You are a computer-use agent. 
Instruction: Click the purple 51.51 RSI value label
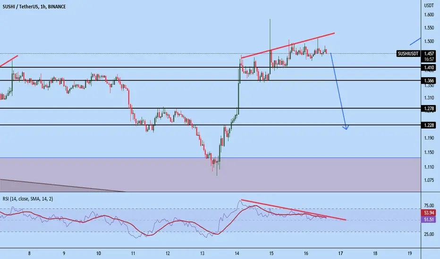[429, 219]
